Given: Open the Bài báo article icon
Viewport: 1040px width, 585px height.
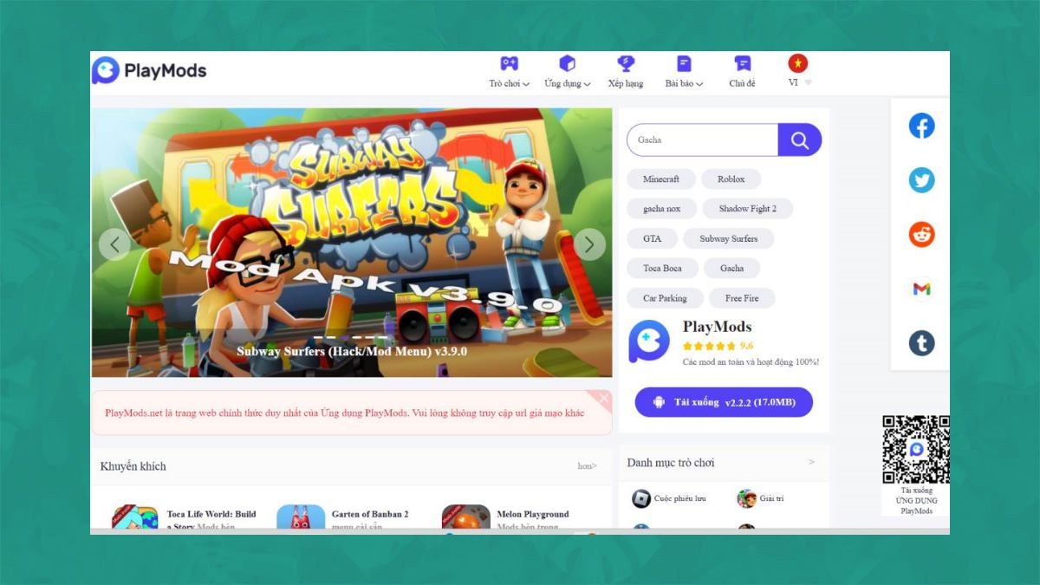Looking at the screenshot, I should (x=684, y=62).
